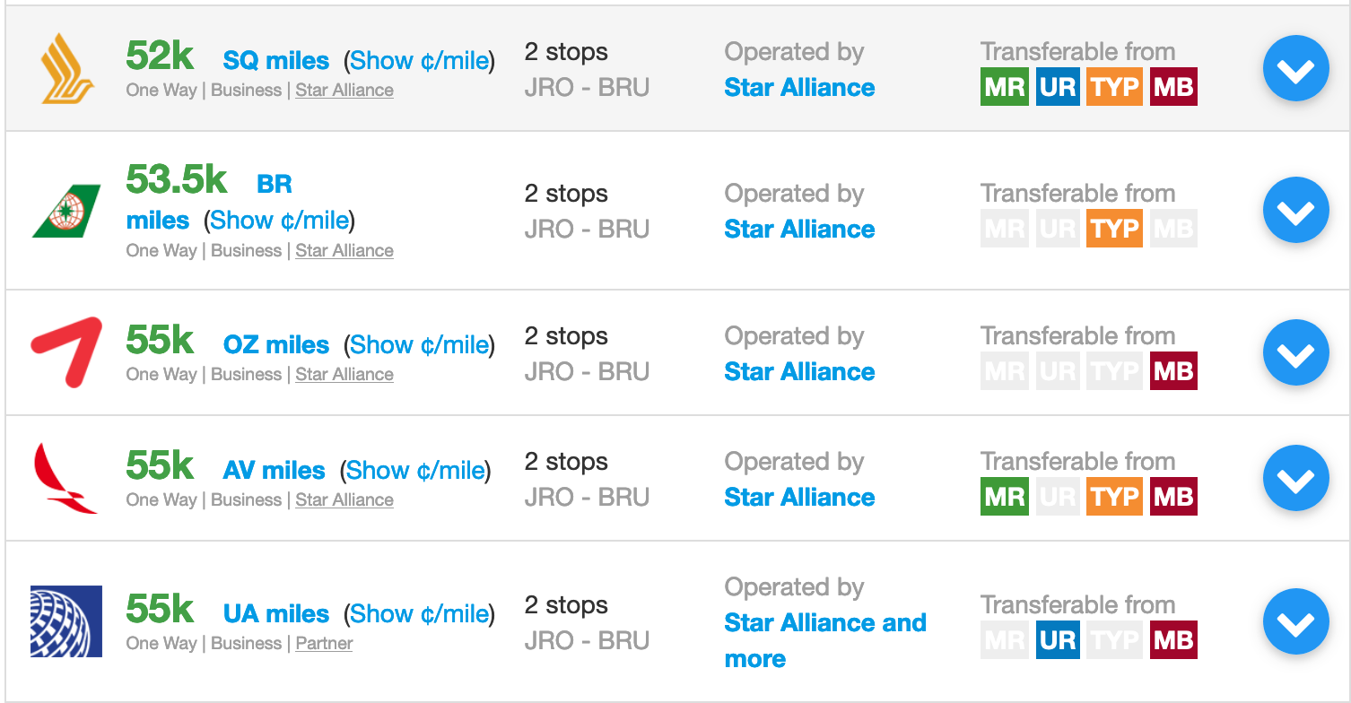Viewport: 1351px width, 703px height.
Task: Click the Avianca logo icon
Action: click(65, 478)
